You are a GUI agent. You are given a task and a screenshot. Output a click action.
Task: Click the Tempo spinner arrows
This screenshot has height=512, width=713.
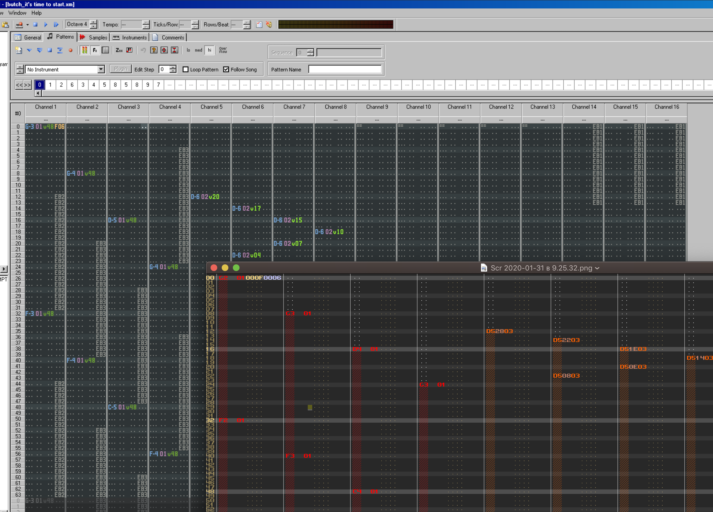pos(146,24)
